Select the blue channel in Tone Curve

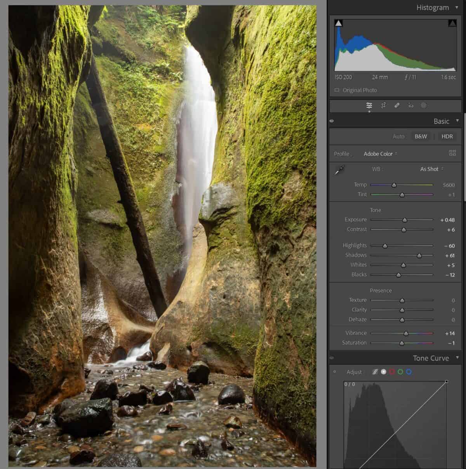(409, 372)
